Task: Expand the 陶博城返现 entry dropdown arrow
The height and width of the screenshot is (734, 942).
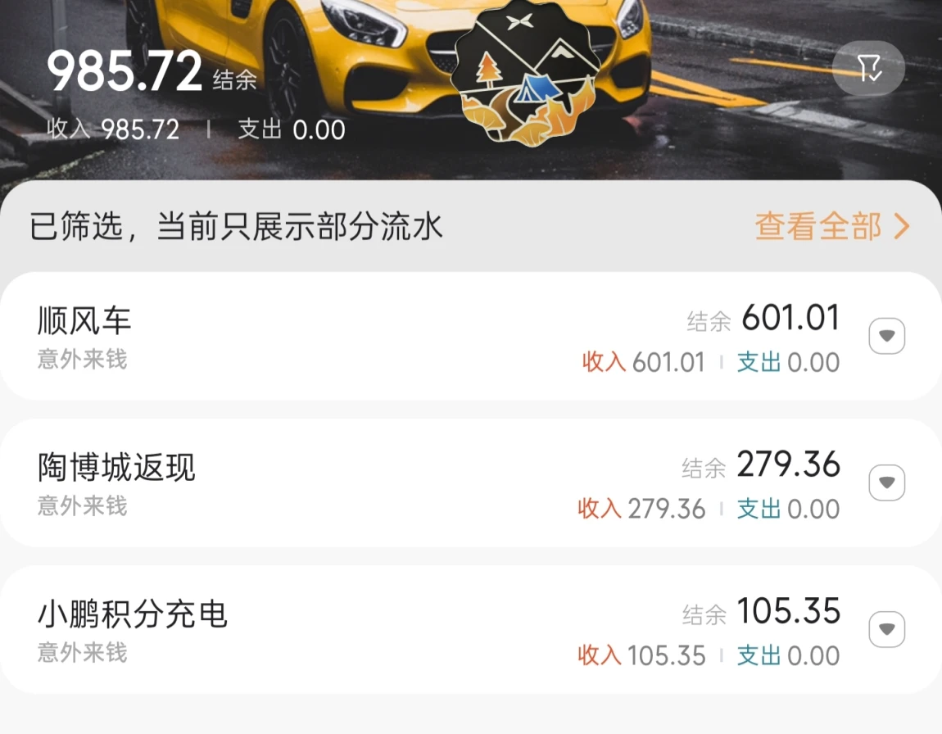Action: coord(887,483)
